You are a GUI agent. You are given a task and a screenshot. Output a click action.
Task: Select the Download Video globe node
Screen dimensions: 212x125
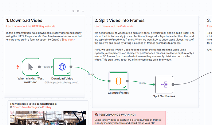62,67
